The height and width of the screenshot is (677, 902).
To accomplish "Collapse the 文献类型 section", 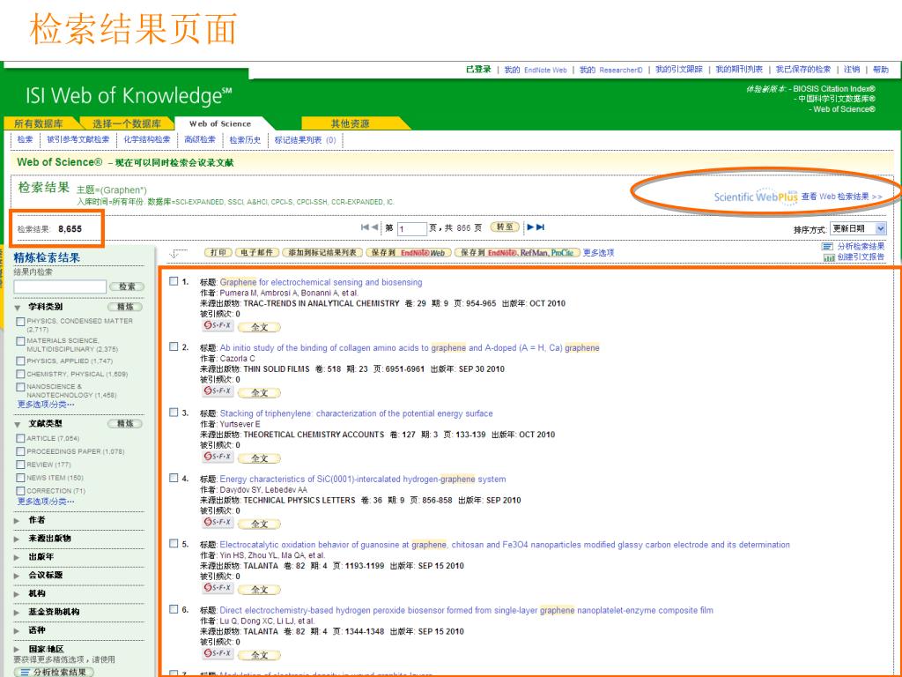I will click(x=18, y=425).
